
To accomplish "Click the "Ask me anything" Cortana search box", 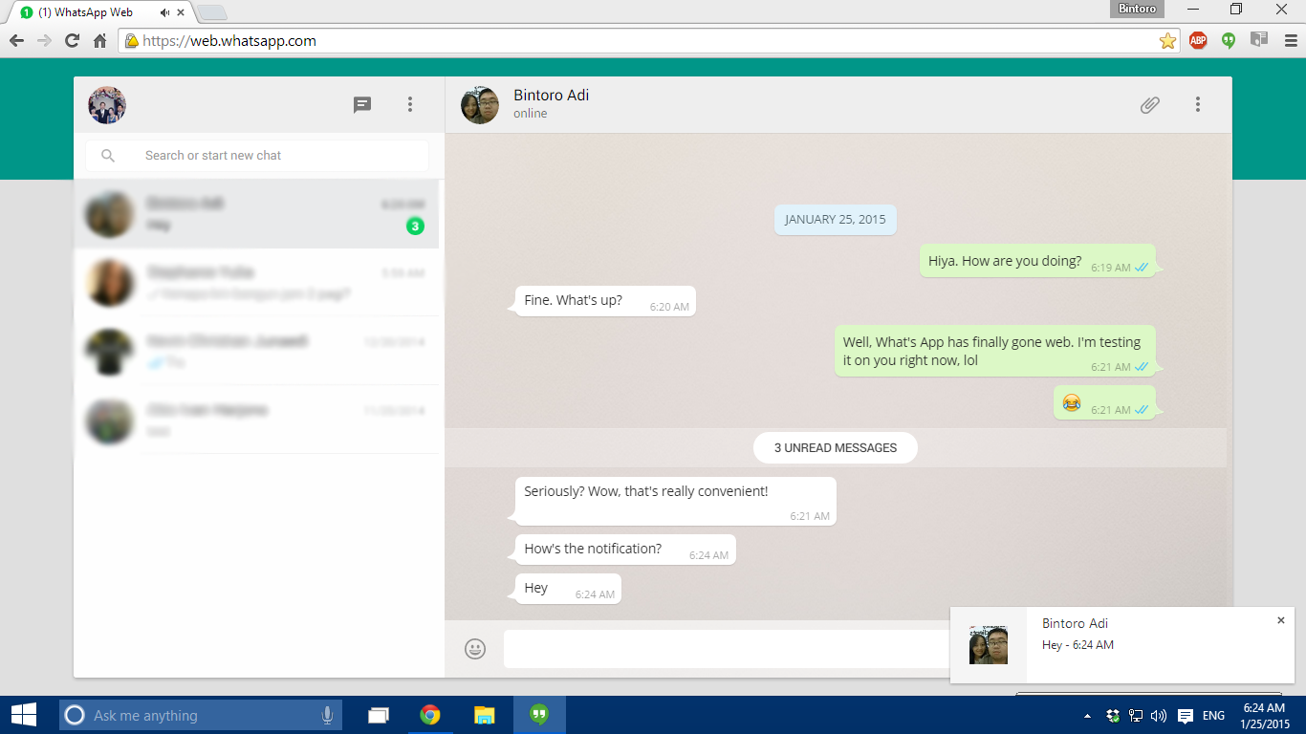I will [201, 715].
